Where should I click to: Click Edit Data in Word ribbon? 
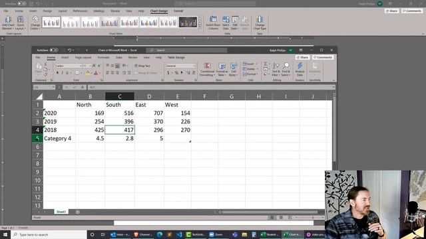(x=235, y=23)
